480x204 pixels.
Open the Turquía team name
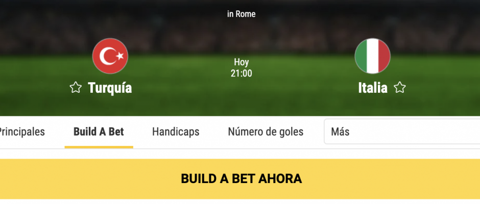click(110, 88)
